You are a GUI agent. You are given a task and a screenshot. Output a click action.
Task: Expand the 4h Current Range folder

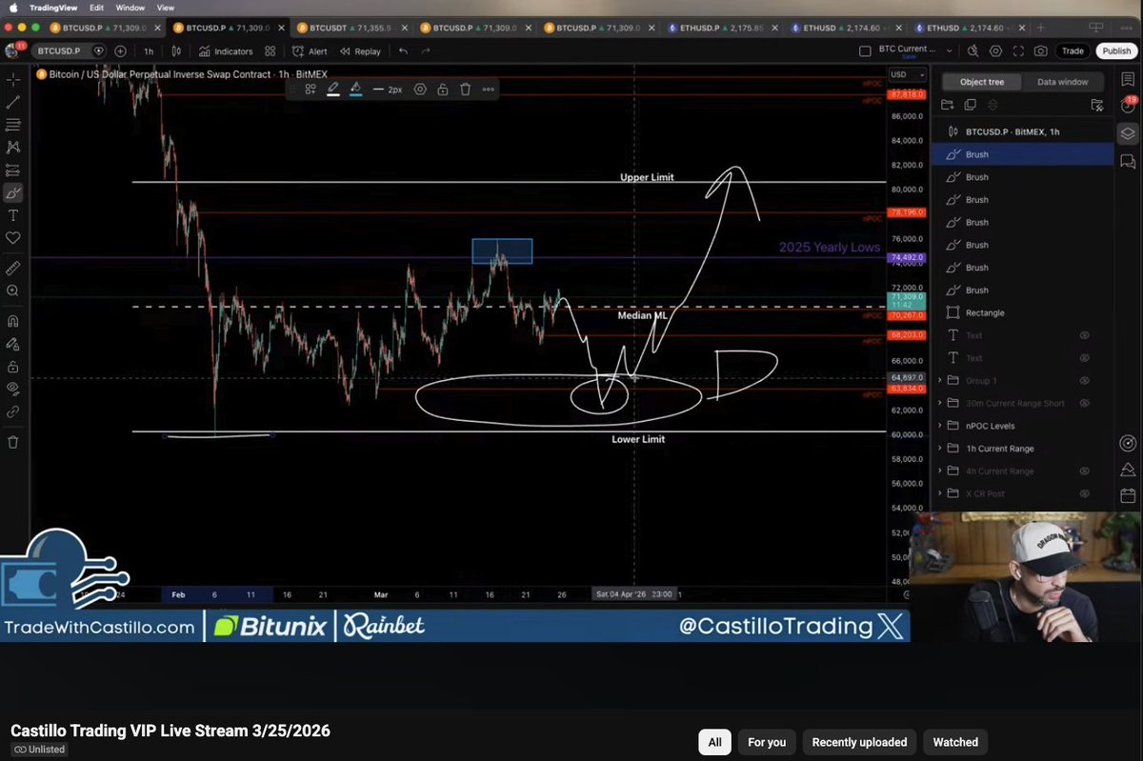tap(940, 471)
